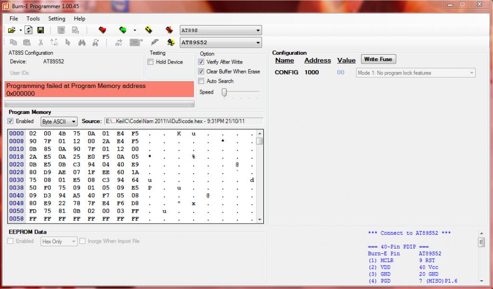
Task: Open the Byte ASCII display format dropdown
Action: tap(59, 121)
